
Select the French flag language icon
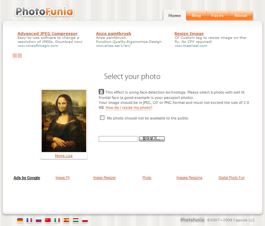(29, 220)
